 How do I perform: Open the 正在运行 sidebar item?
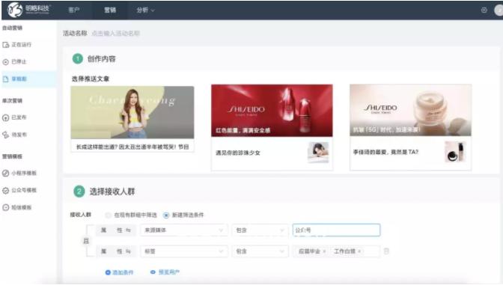click(x=17, y=45)
